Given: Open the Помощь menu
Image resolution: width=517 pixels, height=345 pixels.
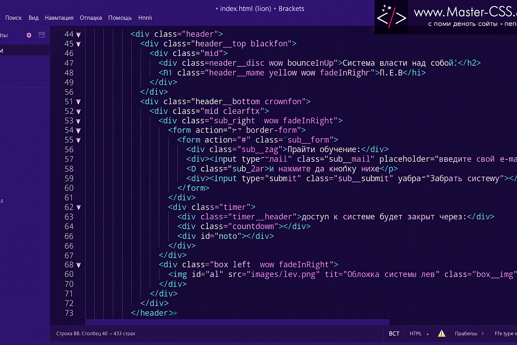Looking at the screenshot, I should [x=120, y=18].
